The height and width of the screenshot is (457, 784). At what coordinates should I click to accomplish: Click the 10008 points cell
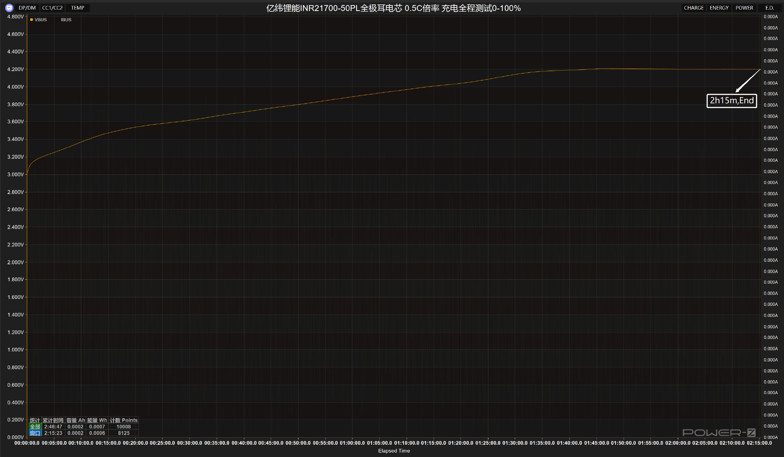pyautogui.click(x=124, y=427)
